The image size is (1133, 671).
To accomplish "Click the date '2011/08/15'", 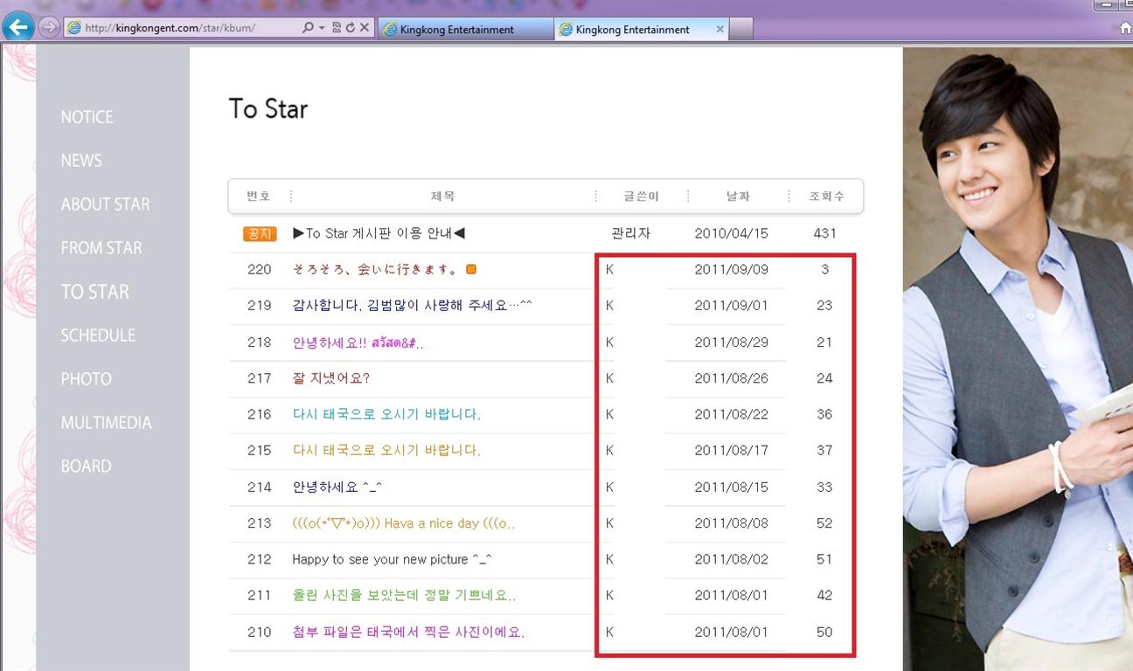I will coord(732,488).
